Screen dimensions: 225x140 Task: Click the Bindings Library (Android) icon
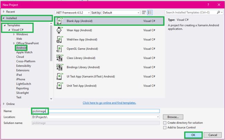pyautogui.click(x=60, y=67)
